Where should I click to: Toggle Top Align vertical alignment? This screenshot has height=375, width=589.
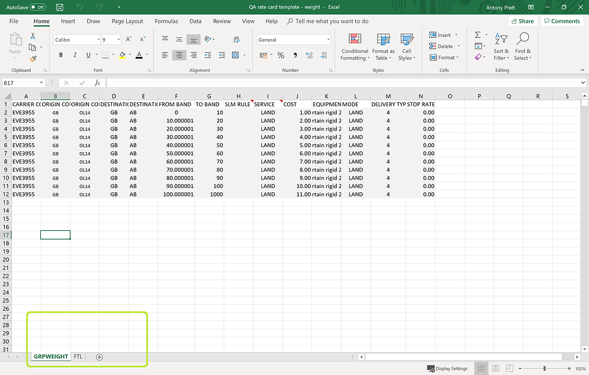click(x=165, y=39)
